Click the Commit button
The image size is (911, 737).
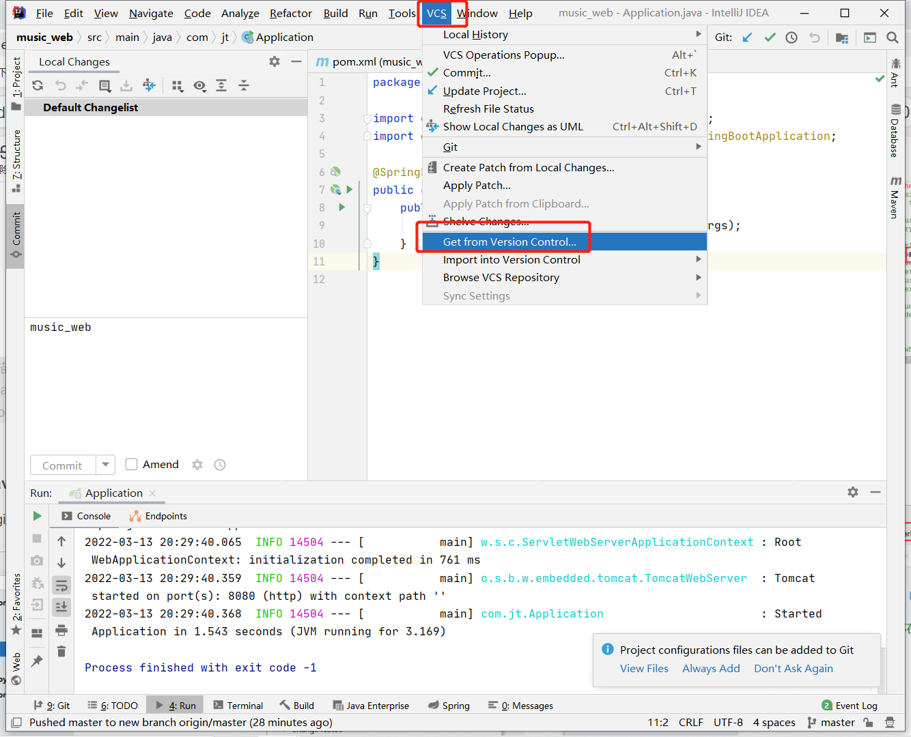pos(63,465)
